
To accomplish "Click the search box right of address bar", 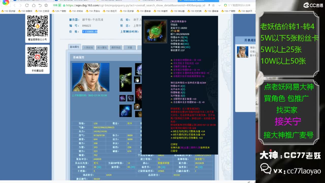I will (239, 5).
